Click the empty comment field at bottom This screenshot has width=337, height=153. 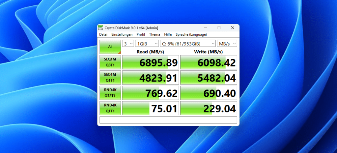tap(168, 120)
